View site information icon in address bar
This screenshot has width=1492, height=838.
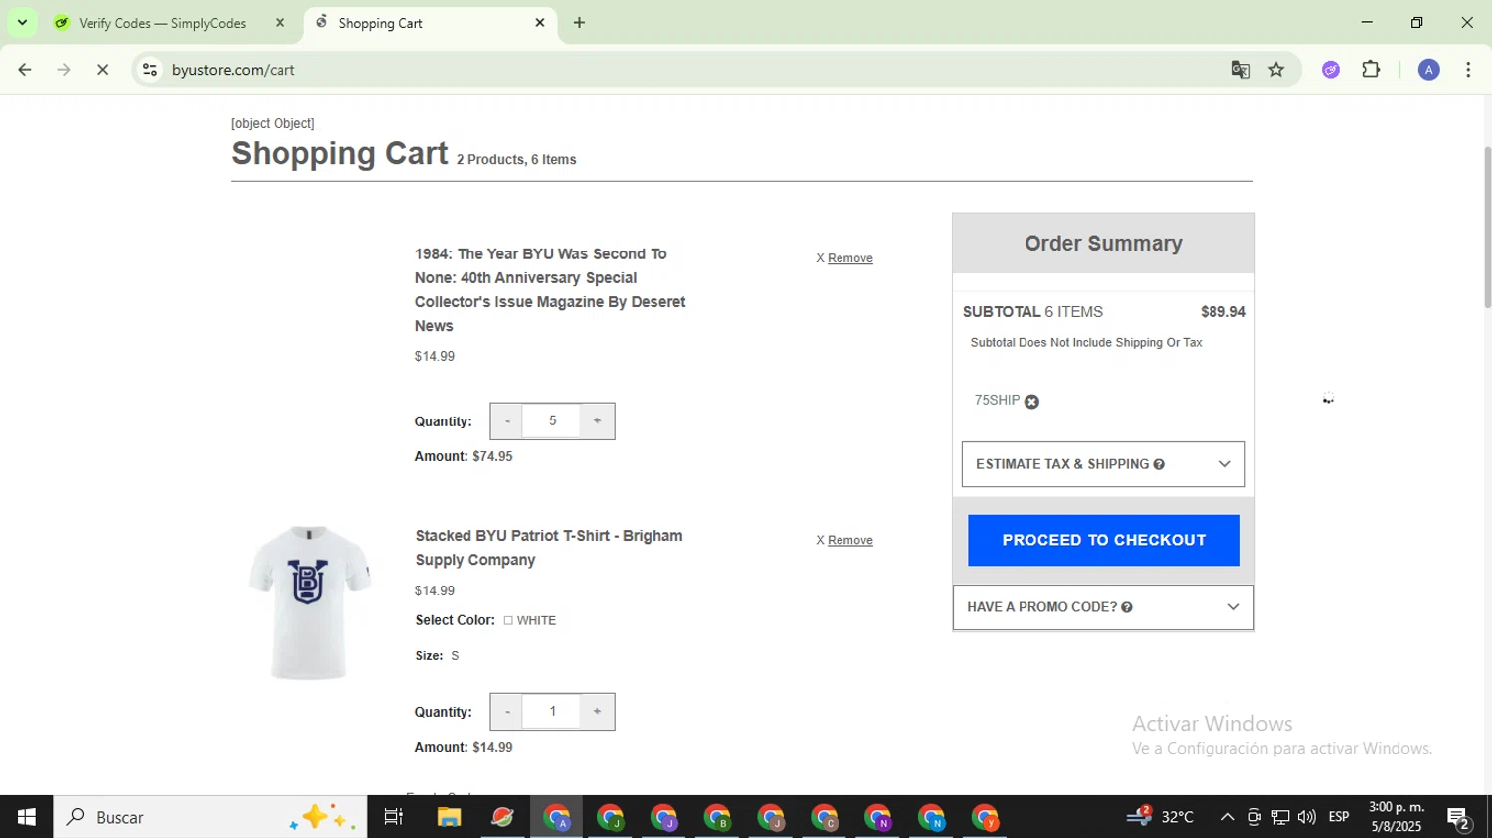coord(150,70)
